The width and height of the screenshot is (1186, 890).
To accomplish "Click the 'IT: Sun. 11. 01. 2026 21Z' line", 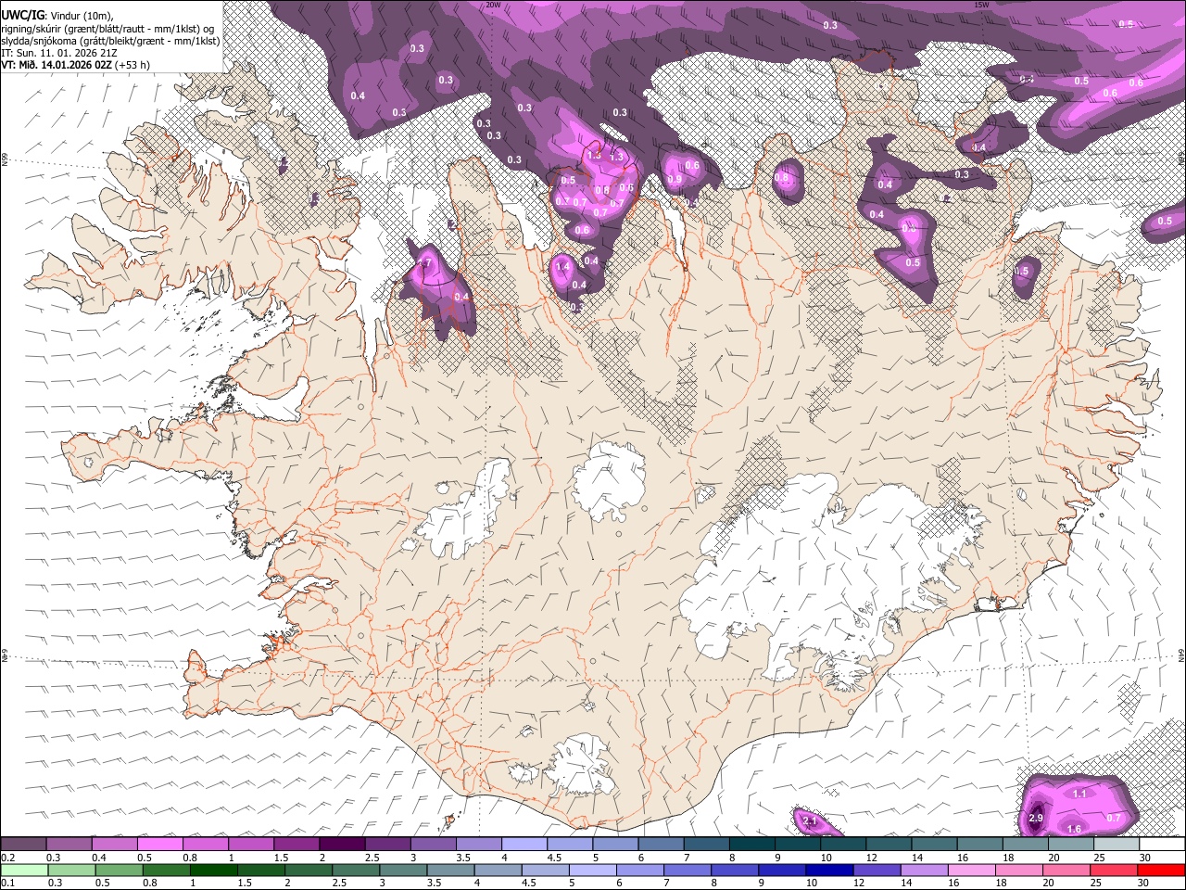I will 58,54.
